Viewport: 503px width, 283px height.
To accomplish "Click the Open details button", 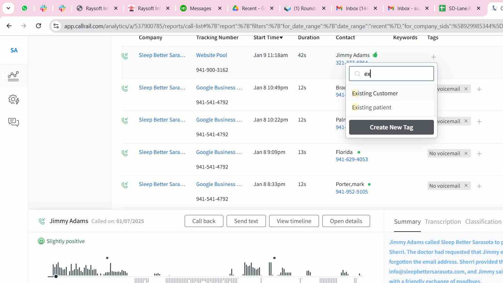I will click(346, 221).
